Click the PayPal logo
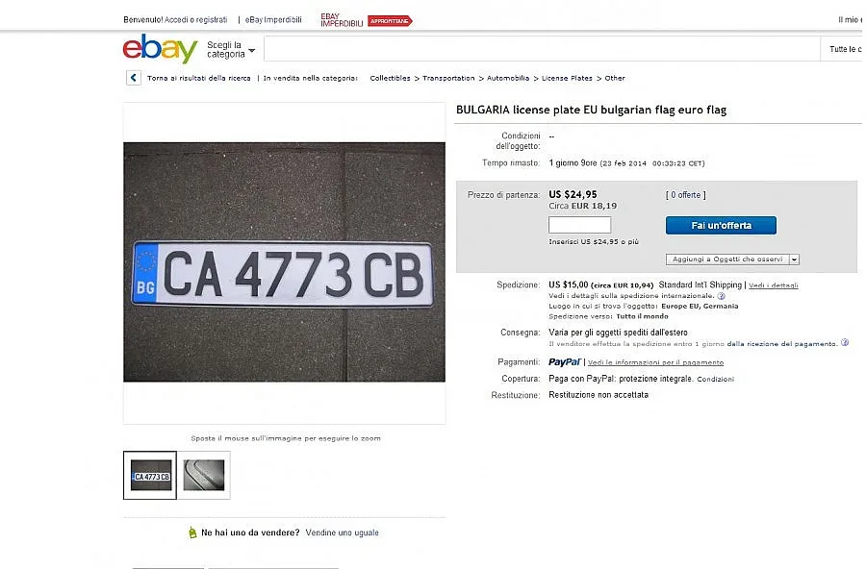The image size is (866, 569). pos(565,362)
